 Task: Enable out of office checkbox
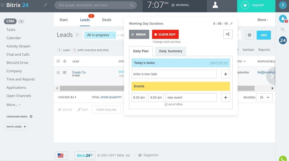click(x=166, y=104)
